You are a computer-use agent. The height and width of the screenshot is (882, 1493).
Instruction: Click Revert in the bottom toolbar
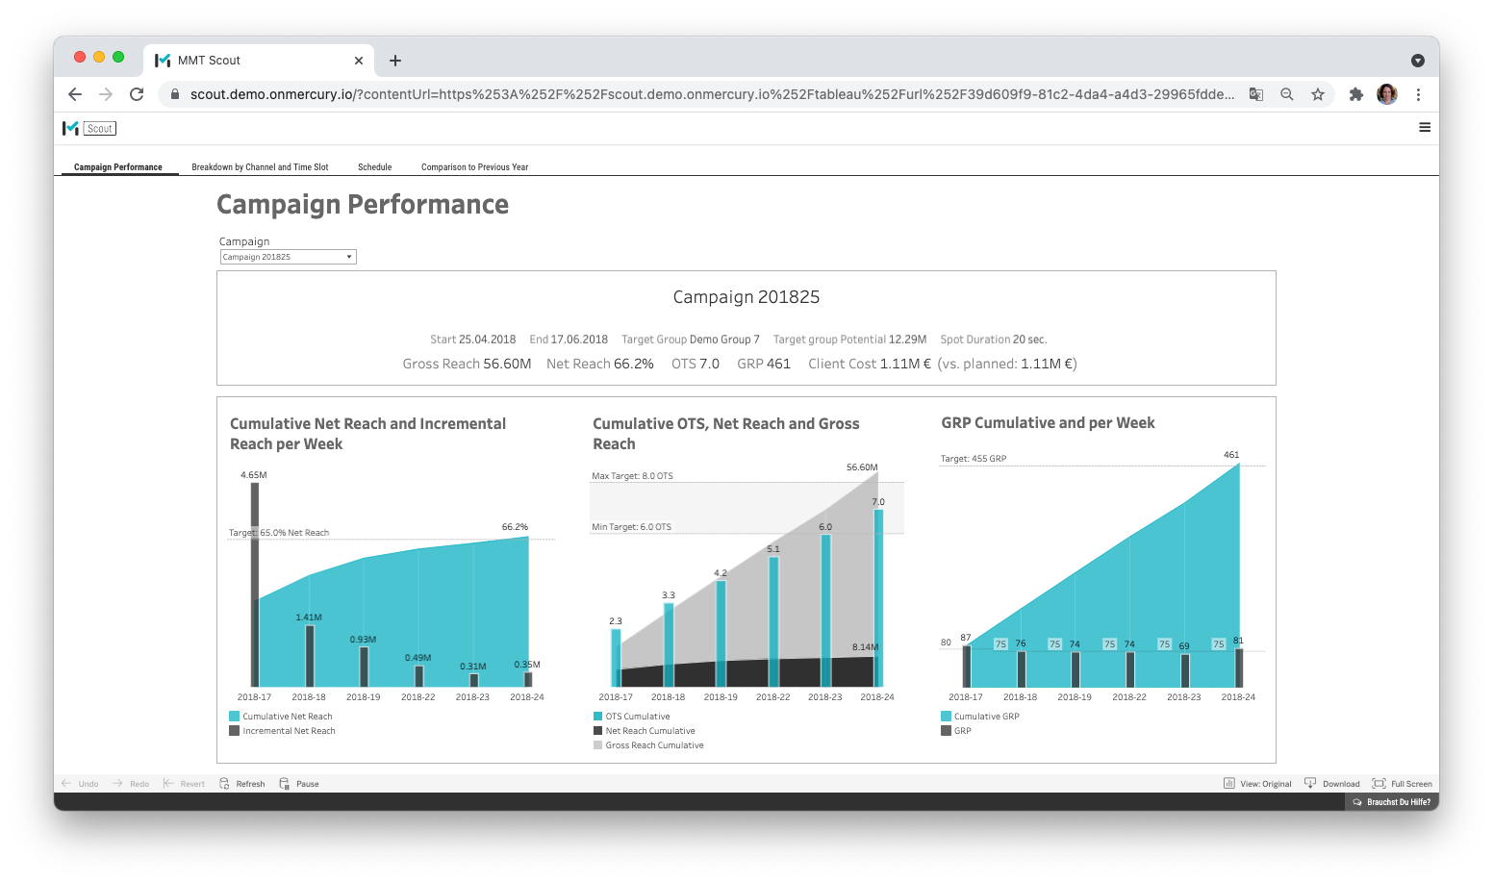(184, 783)
